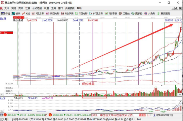Click the 600096 云天化 stock name
Screen dimensions: 183x121
pos(173,20)
